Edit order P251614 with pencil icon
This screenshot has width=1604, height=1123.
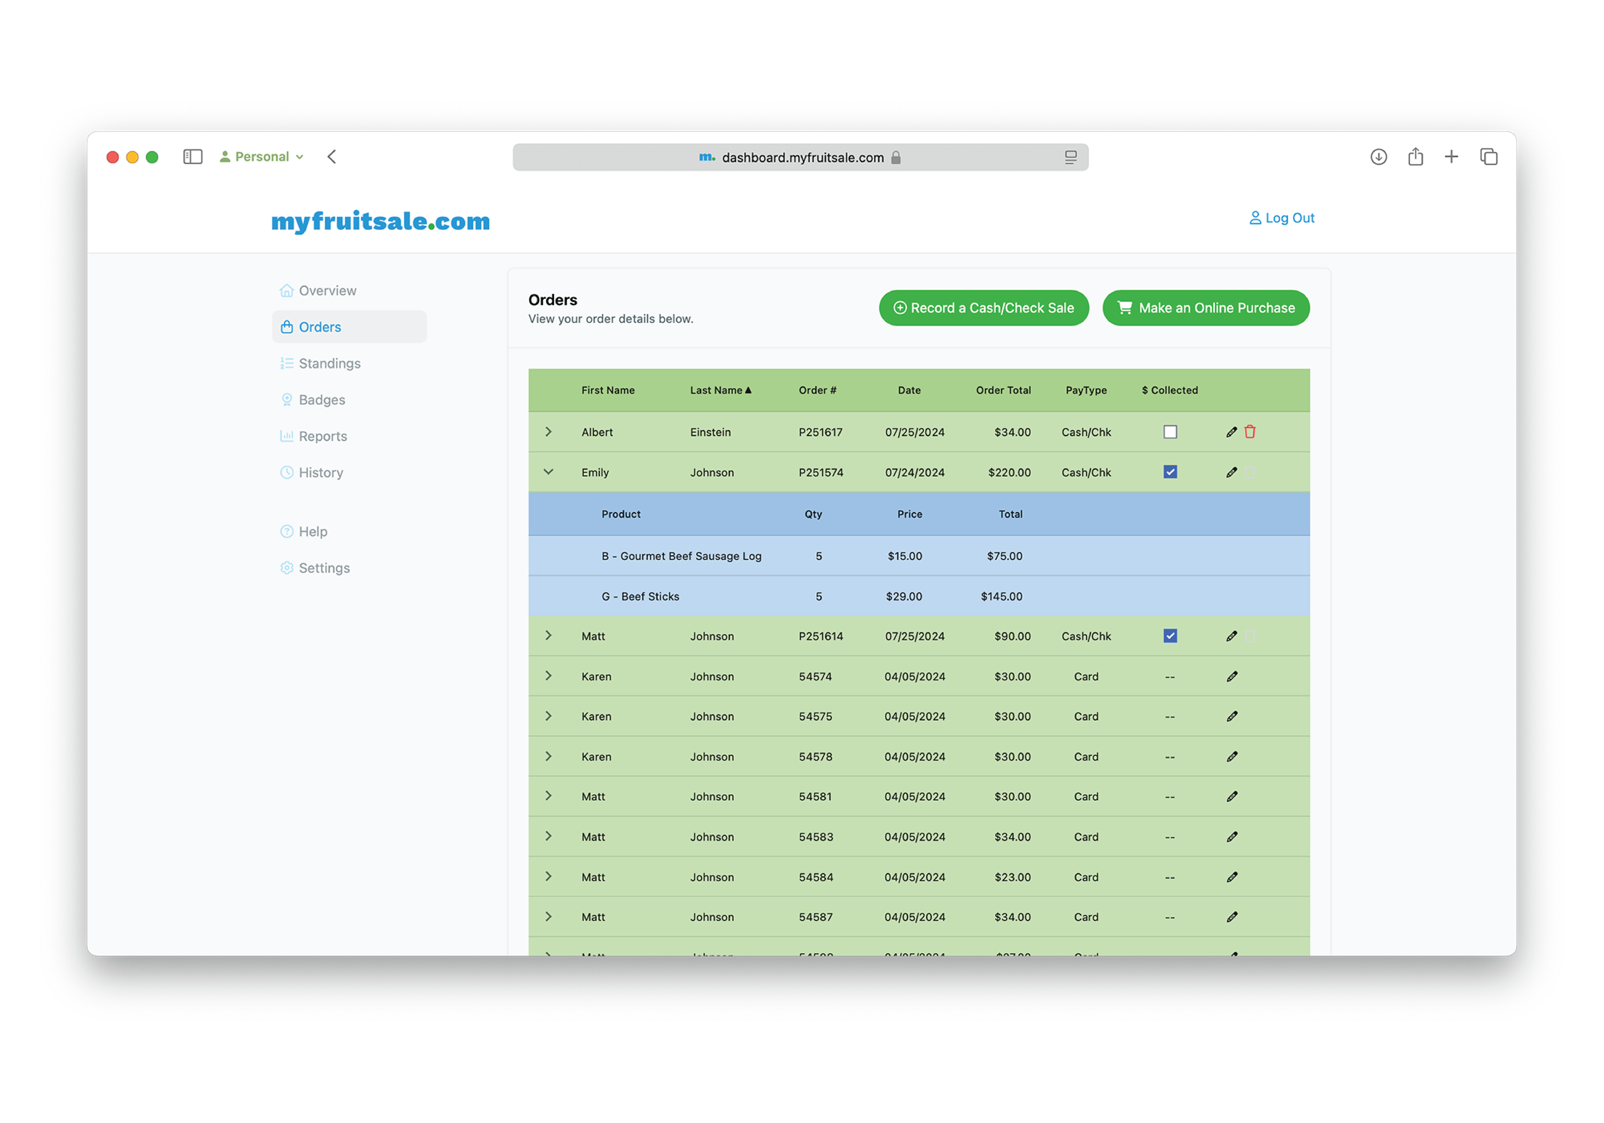pos(1232,635)
